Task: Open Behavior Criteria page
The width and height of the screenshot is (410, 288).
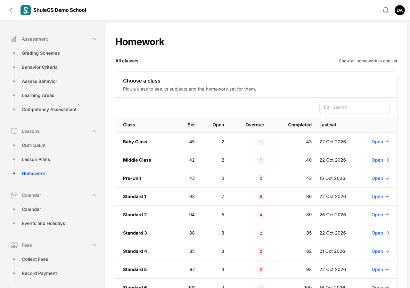Action: [40, 67]
